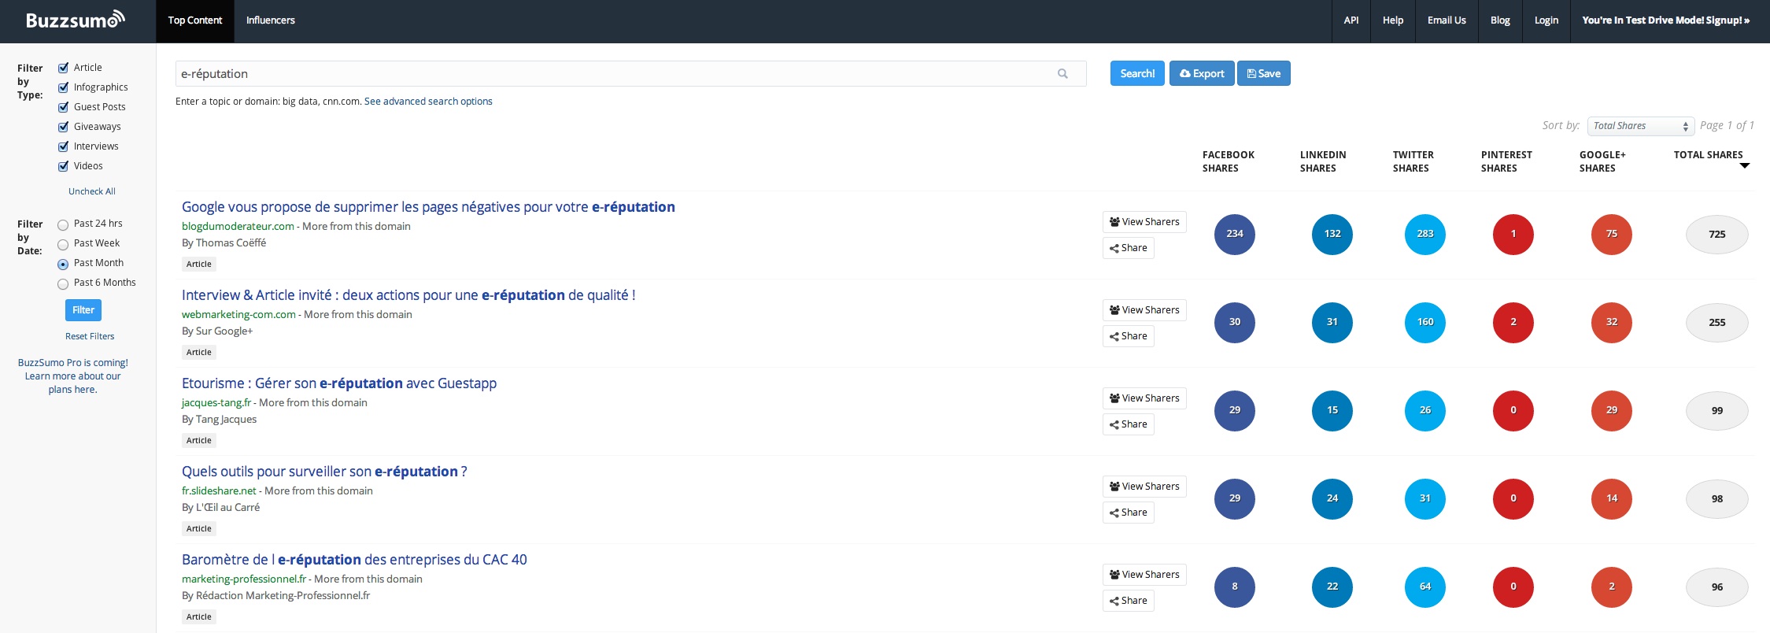The image size is (1770, 633).
Task: Sort by the Twitter Shares column header
Action: 1413,161
